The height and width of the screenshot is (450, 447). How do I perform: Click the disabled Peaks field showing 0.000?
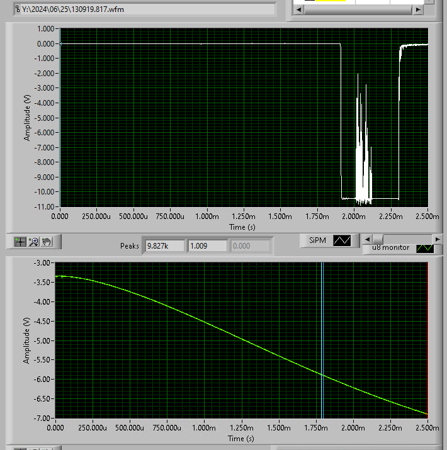tap(250, 246)
